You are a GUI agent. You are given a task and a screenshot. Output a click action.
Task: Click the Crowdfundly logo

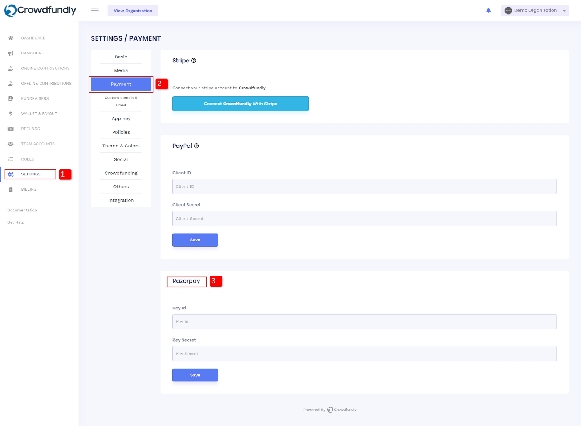pos(40,11)
